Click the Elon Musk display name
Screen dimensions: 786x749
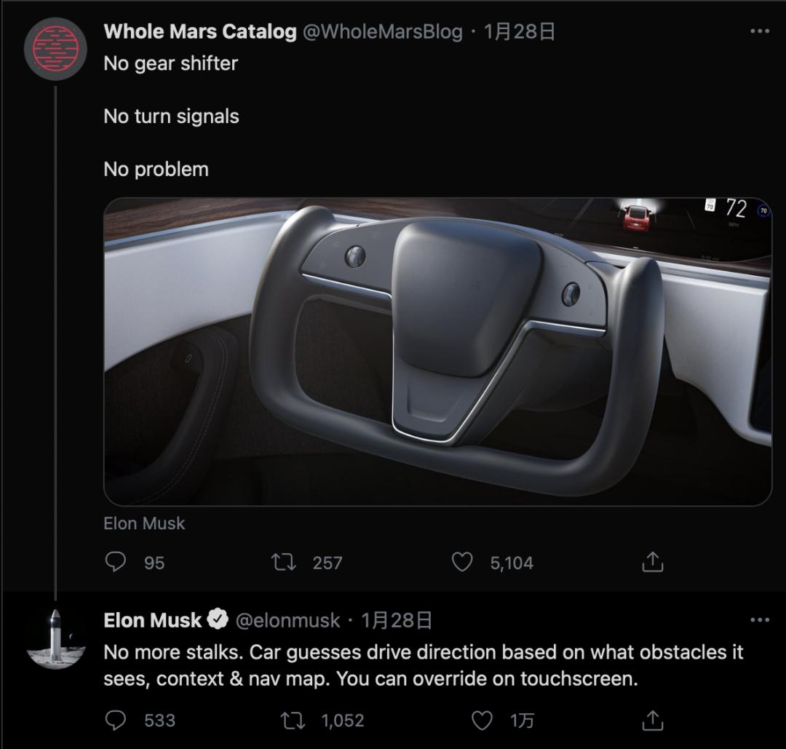tap(152, 620)
